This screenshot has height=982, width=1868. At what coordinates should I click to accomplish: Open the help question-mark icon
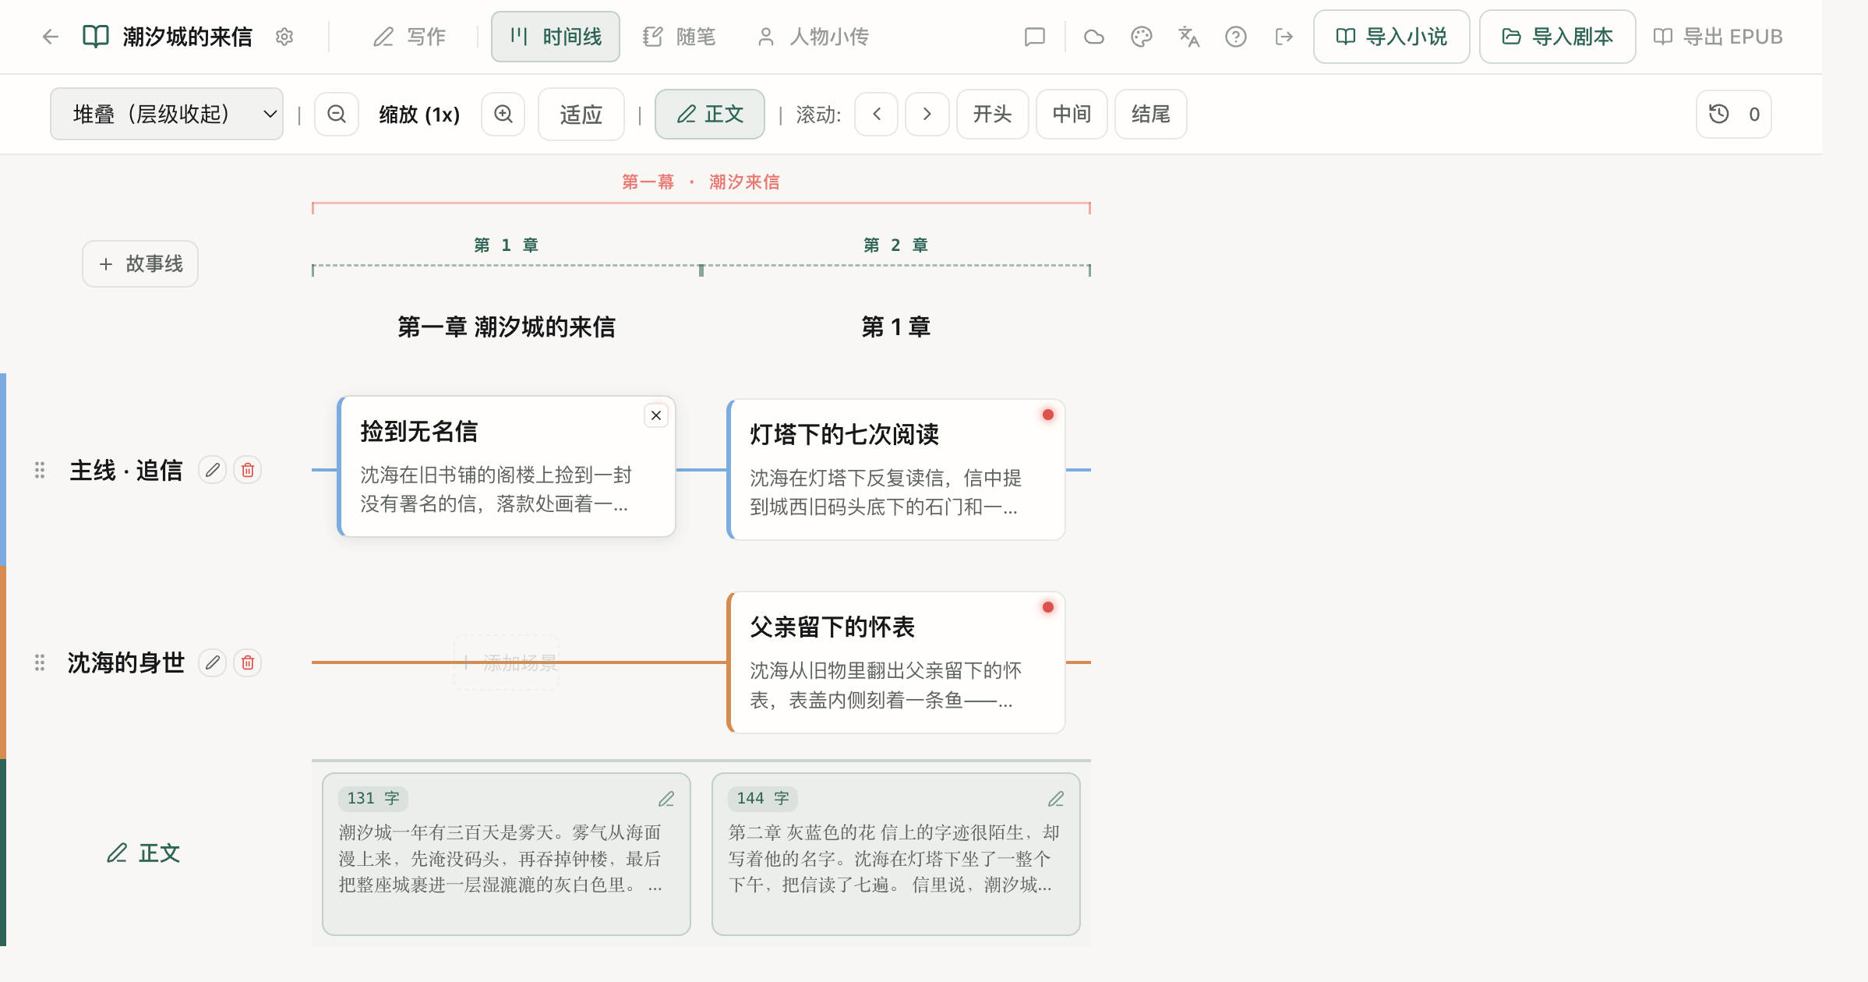[1236, 37]
